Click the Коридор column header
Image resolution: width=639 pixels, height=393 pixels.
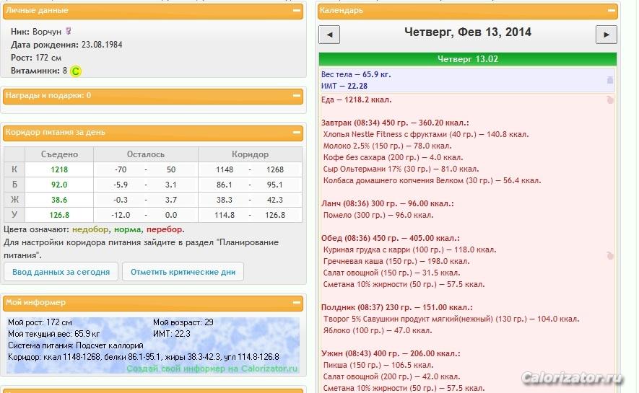251,154
